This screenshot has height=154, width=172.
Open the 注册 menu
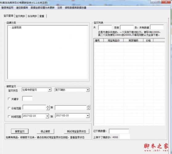[59, 8]
